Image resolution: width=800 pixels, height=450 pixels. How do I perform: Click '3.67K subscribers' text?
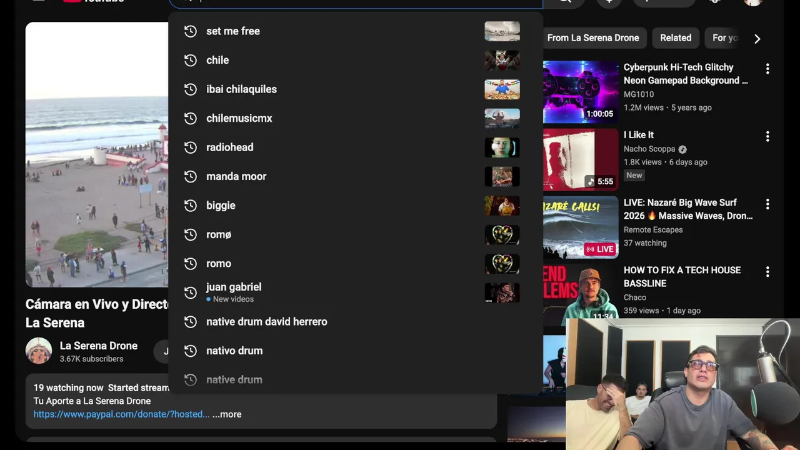pos(91,359)
